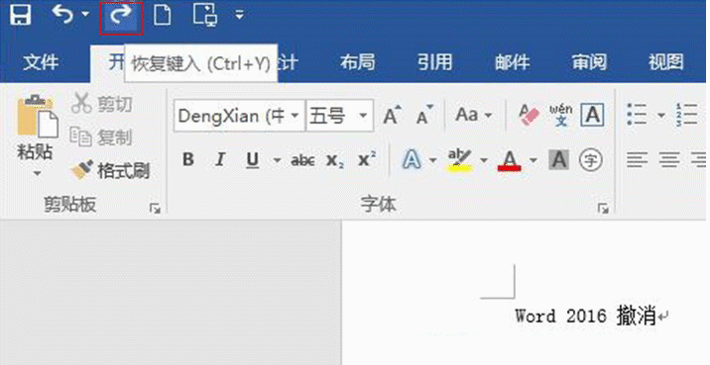Screen dimensions: 710x365
Task: Open the undo history dropdown arrow
Action: pos(85,15)
